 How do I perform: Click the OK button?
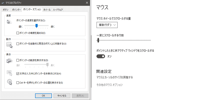coord(43,96)
